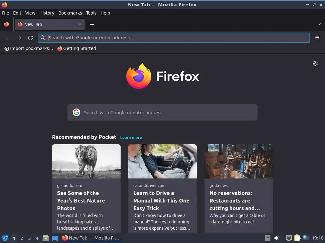Click Import bookmarks in bookmarks toolbar
This screenshot has height=243, width=325.
pyautogui.click(x=29, y=48)
